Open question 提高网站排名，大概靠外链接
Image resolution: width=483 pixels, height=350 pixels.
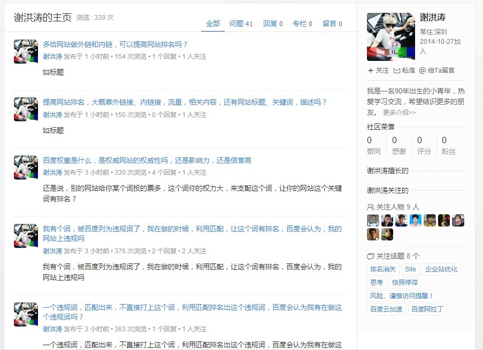(x=185, y=102)
